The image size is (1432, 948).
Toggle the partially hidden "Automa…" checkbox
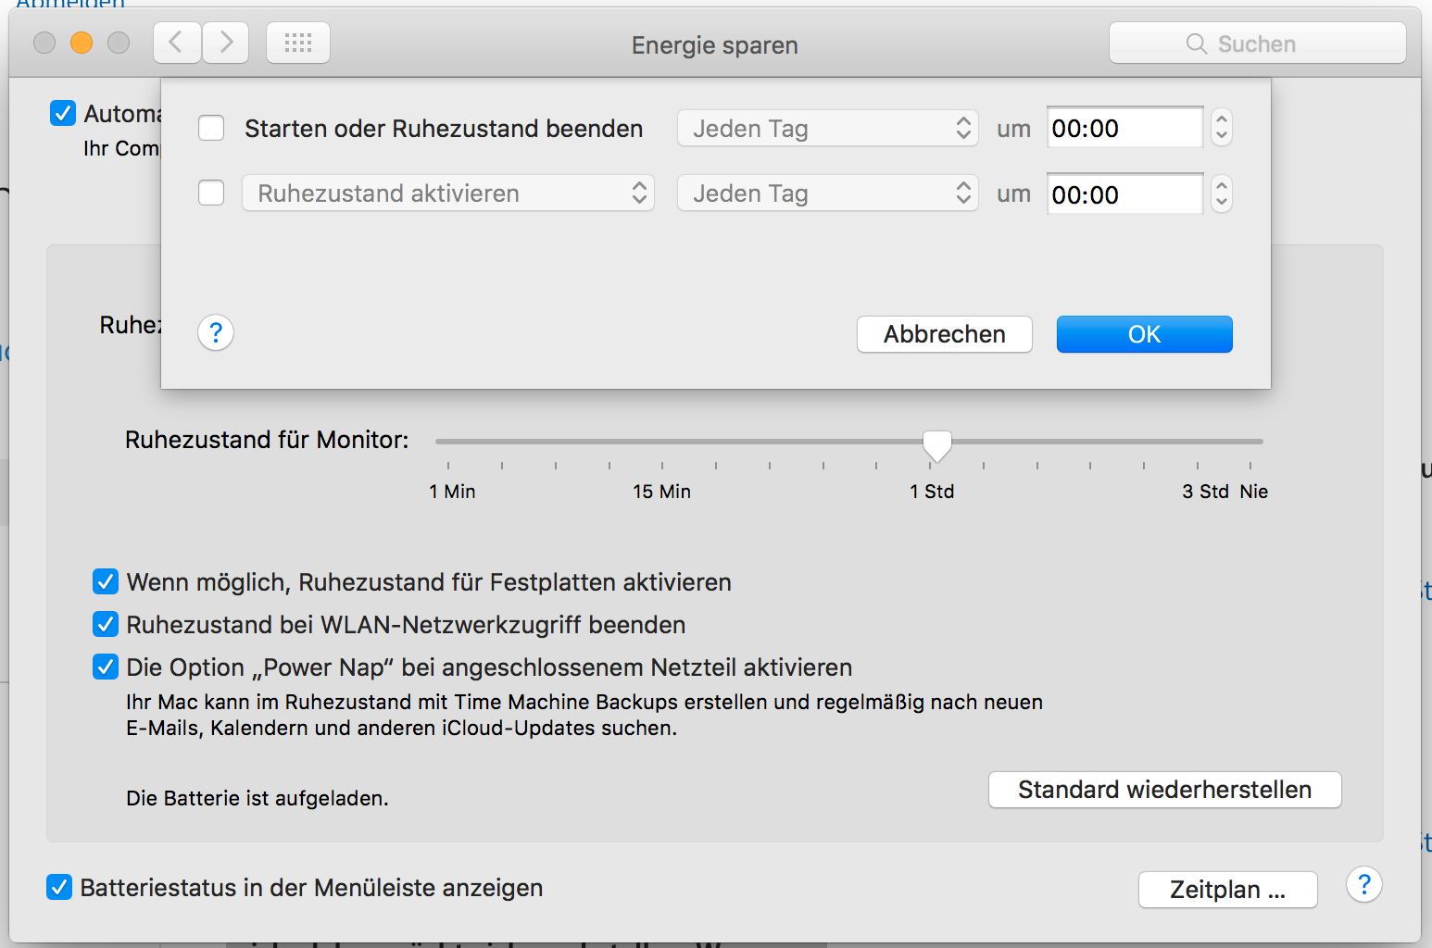point(63,113)
